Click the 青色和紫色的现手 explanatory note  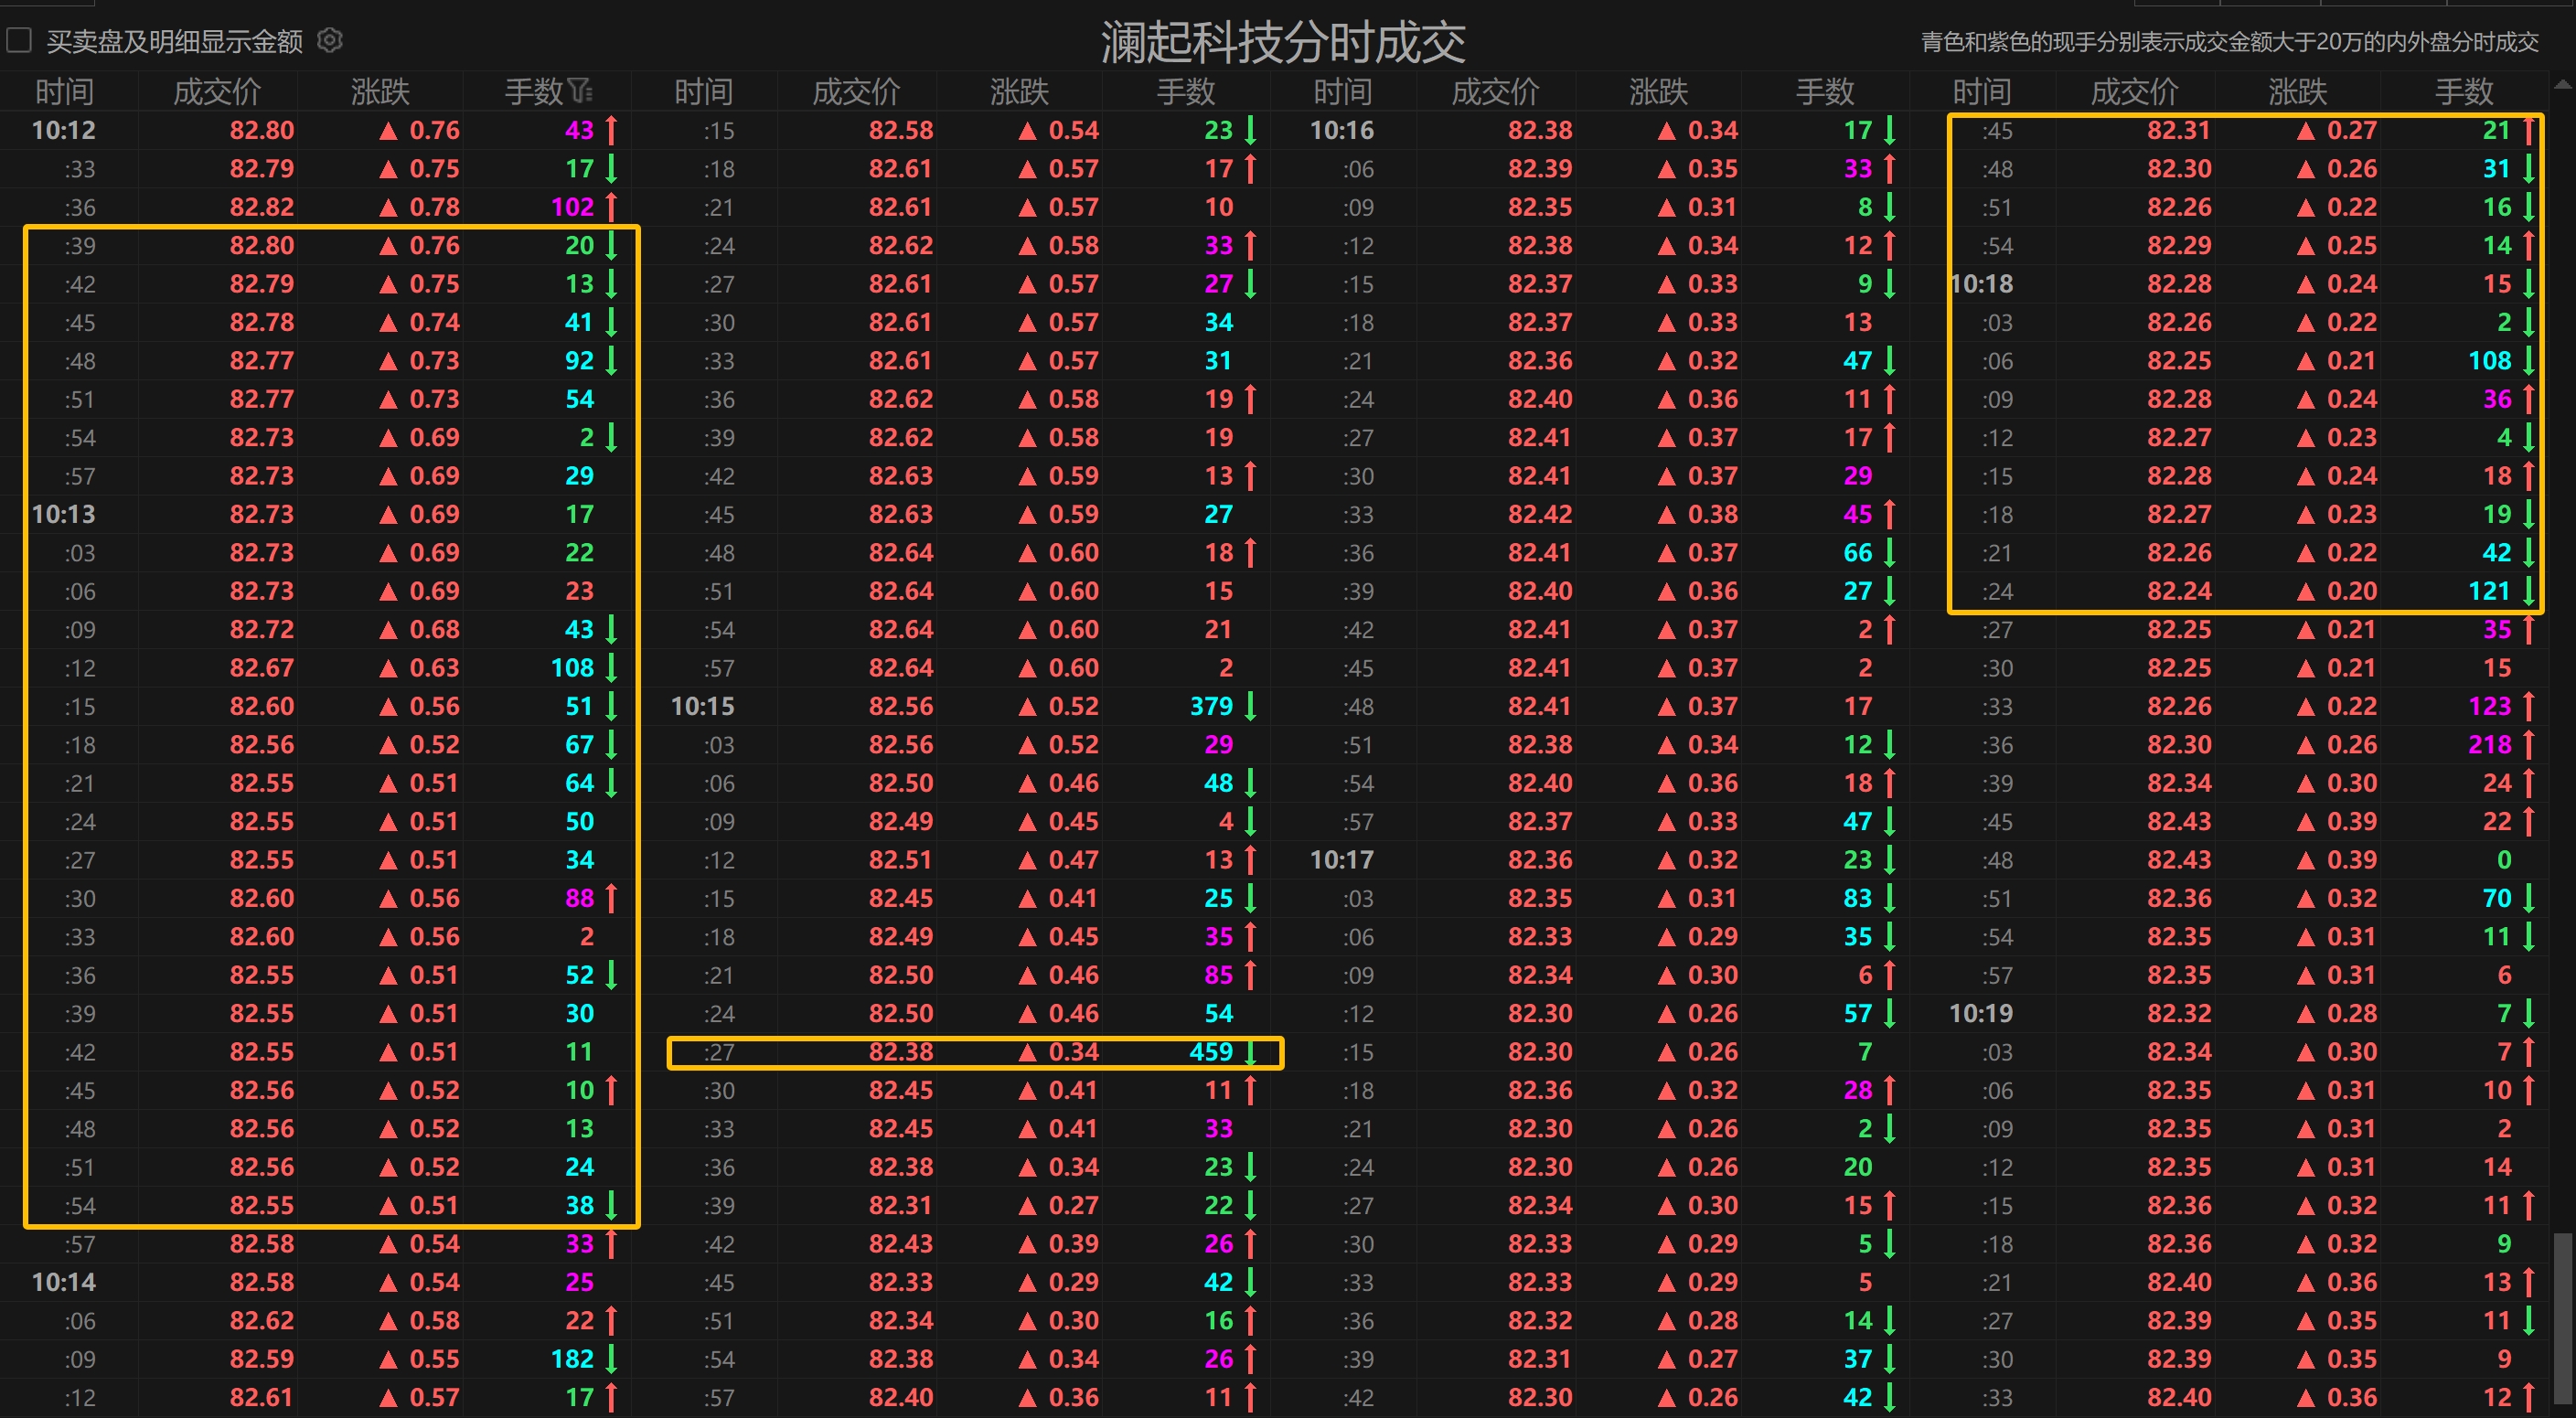(x=2230, y=42)
